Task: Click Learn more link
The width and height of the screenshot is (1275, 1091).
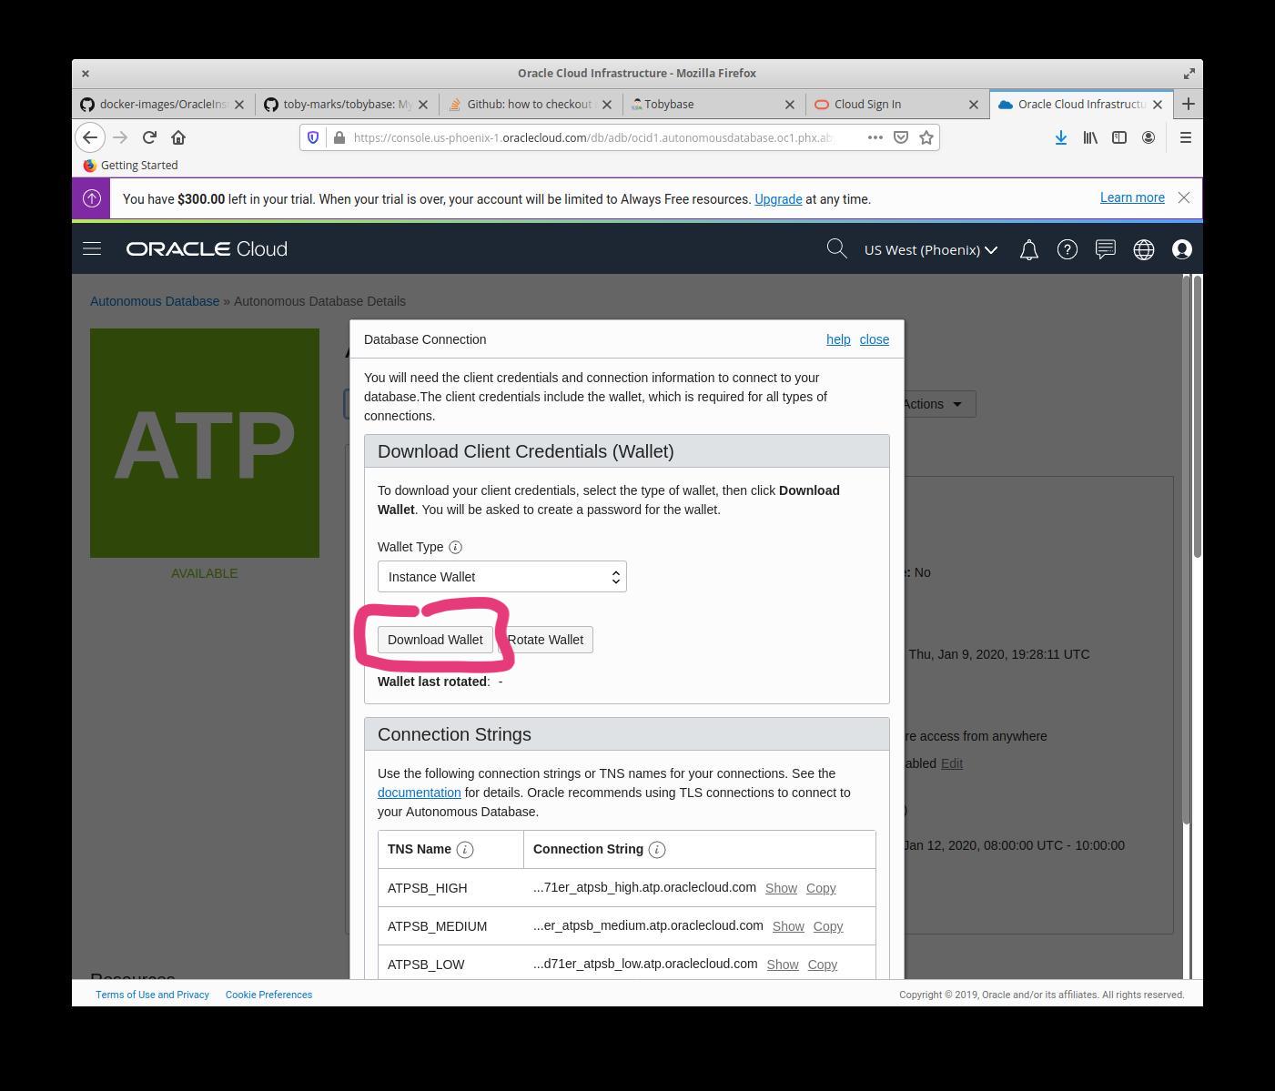Action: [x=1132, y=197]
